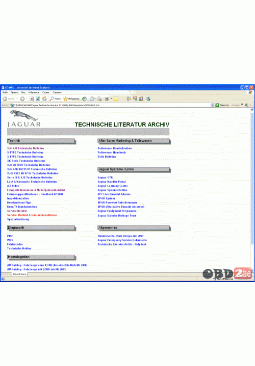This screenshot has width=255, height=366.
Task: Expand the Mail icon dropdown arrow
Action: click(x=95, y=99)
